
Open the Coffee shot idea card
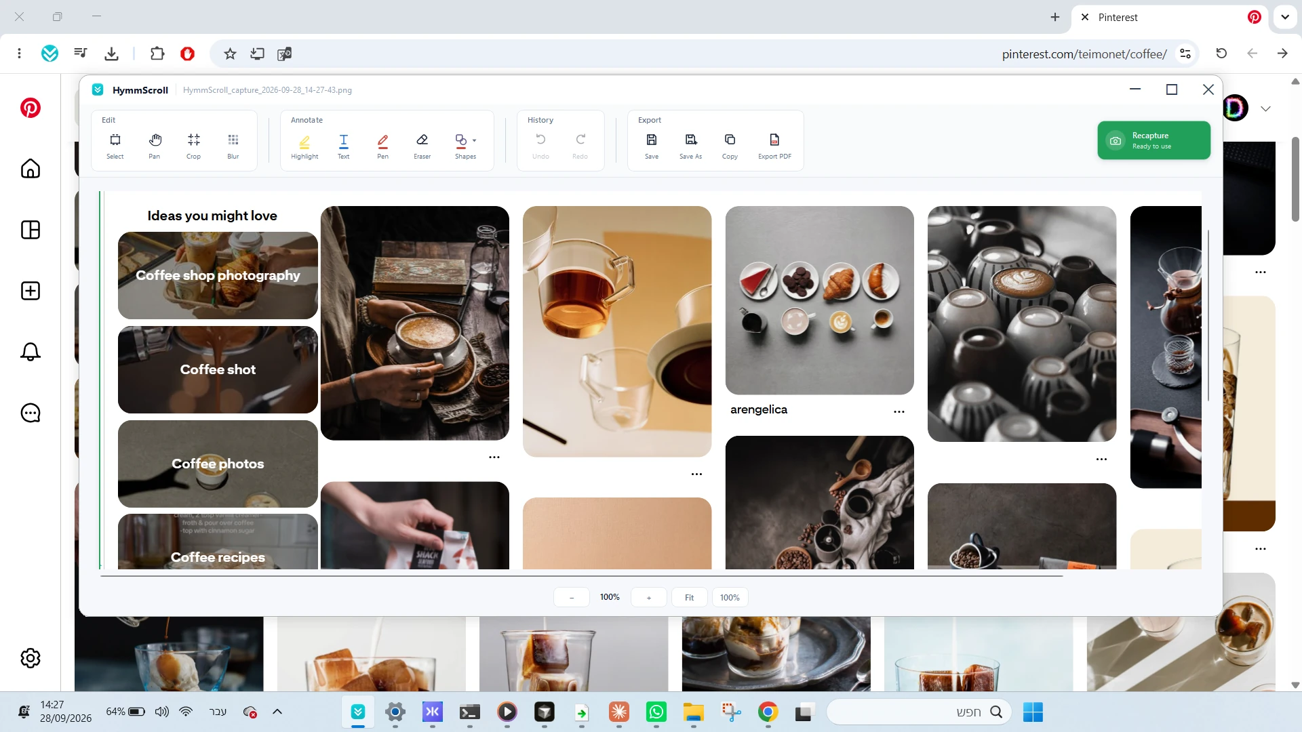[218, 369]
